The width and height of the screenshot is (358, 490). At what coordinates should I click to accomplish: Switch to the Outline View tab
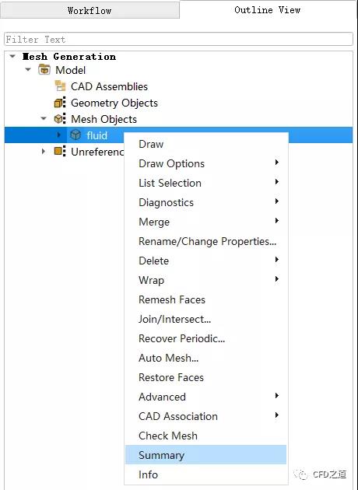(x=267, y=9)
